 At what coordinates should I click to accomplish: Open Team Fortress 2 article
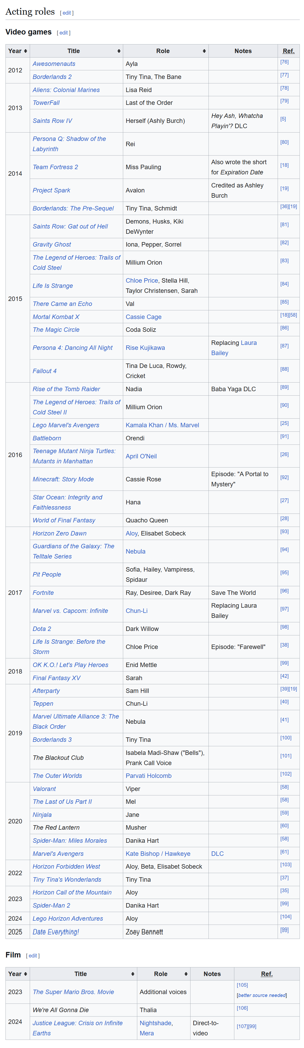[x=55, y=167]
